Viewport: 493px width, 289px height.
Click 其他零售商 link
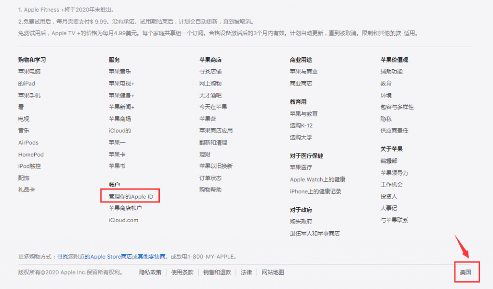click(152, 257)
